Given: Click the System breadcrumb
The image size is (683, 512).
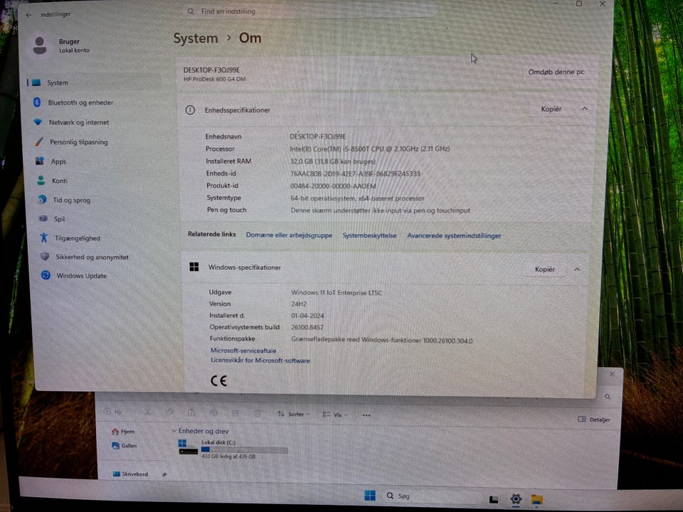Looking at the screenshot, I should point(196,38).
